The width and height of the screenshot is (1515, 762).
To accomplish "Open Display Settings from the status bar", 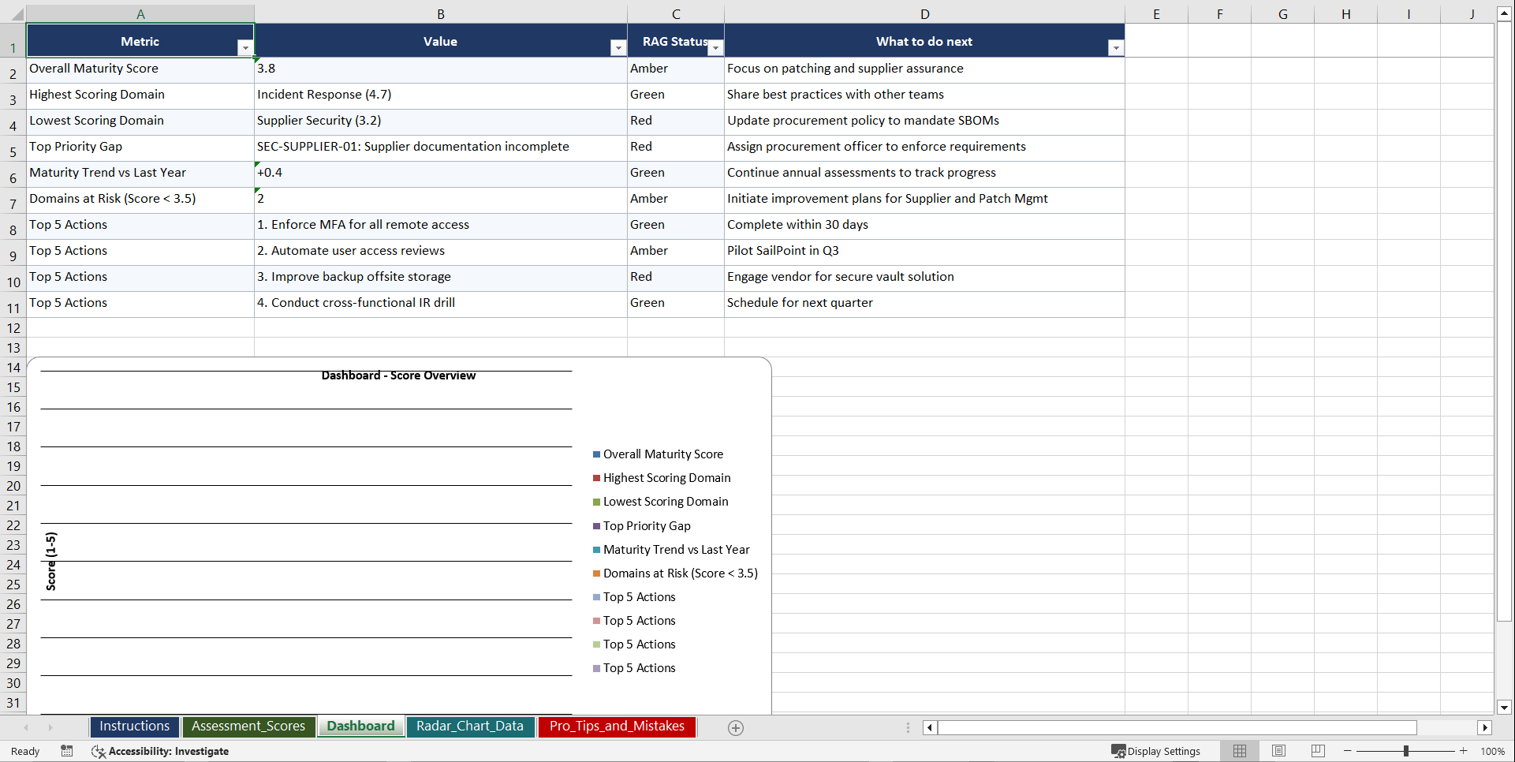I will click(1157, 751).
